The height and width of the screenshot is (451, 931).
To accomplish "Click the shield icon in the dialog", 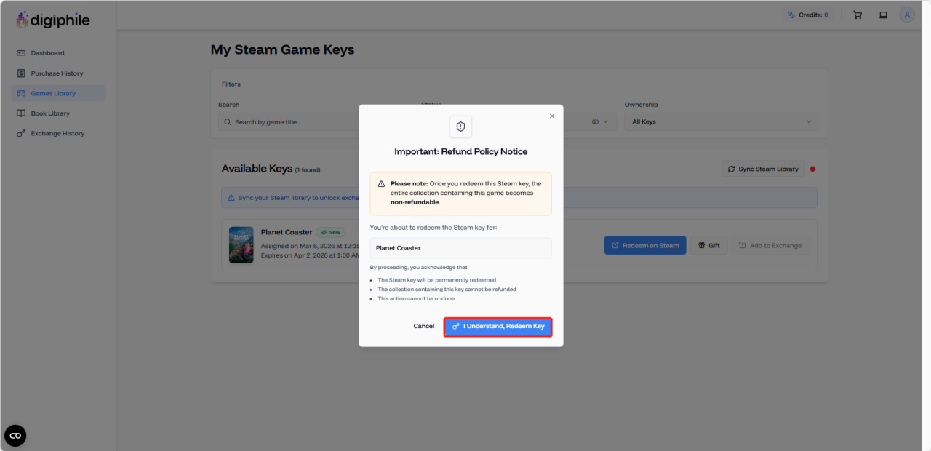I will 460,127.
